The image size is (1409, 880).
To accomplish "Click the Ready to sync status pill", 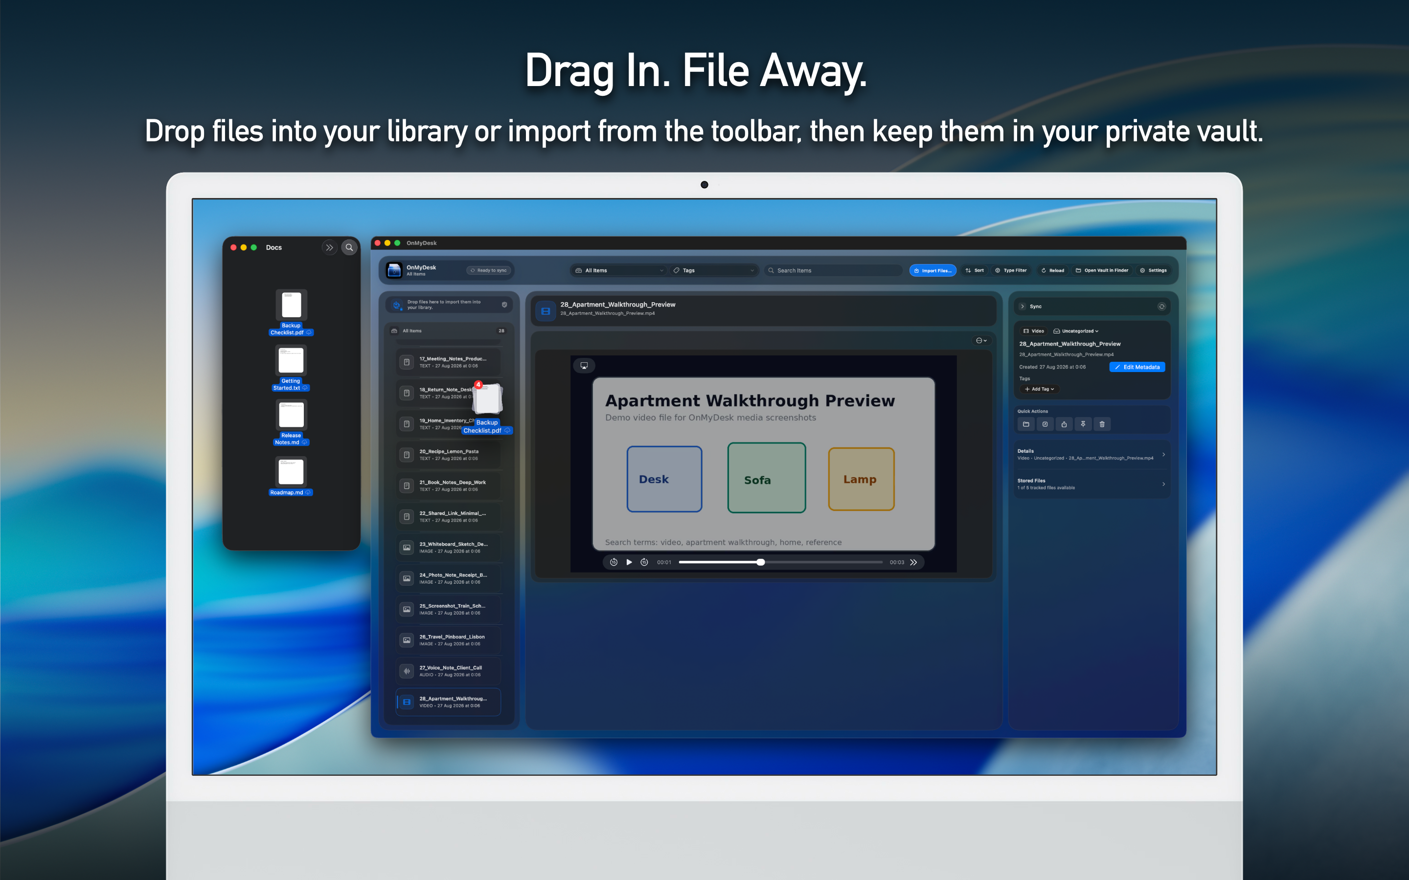I will coord(488,270).
